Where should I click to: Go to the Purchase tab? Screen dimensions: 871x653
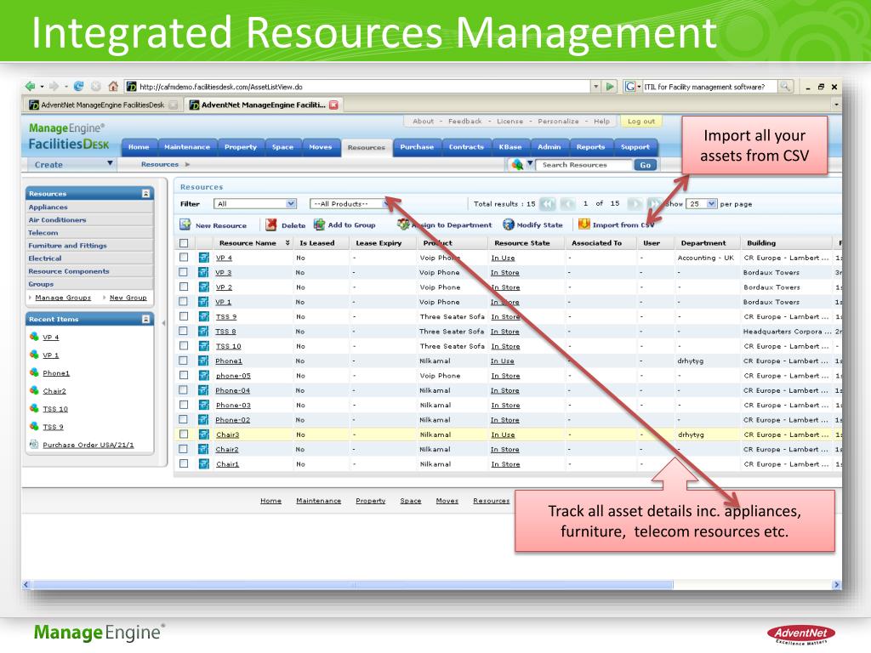pyautogui.click(x=417, y=147)
